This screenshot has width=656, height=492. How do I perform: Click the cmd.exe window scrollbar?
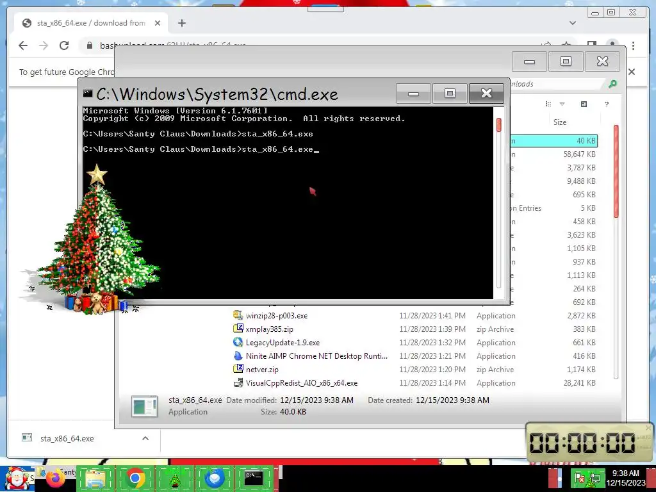point(498,203)
